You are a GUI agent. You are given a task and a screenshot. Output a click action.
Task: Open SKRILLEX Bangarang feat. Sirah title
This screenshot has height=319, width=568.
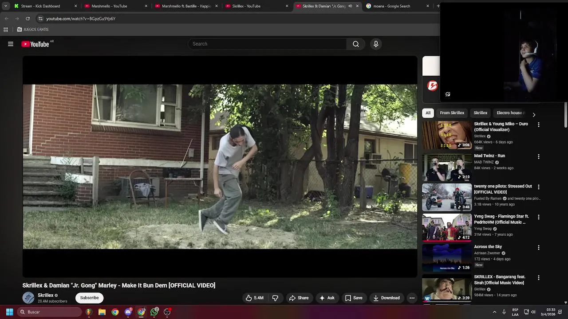(x=500, y=280)
